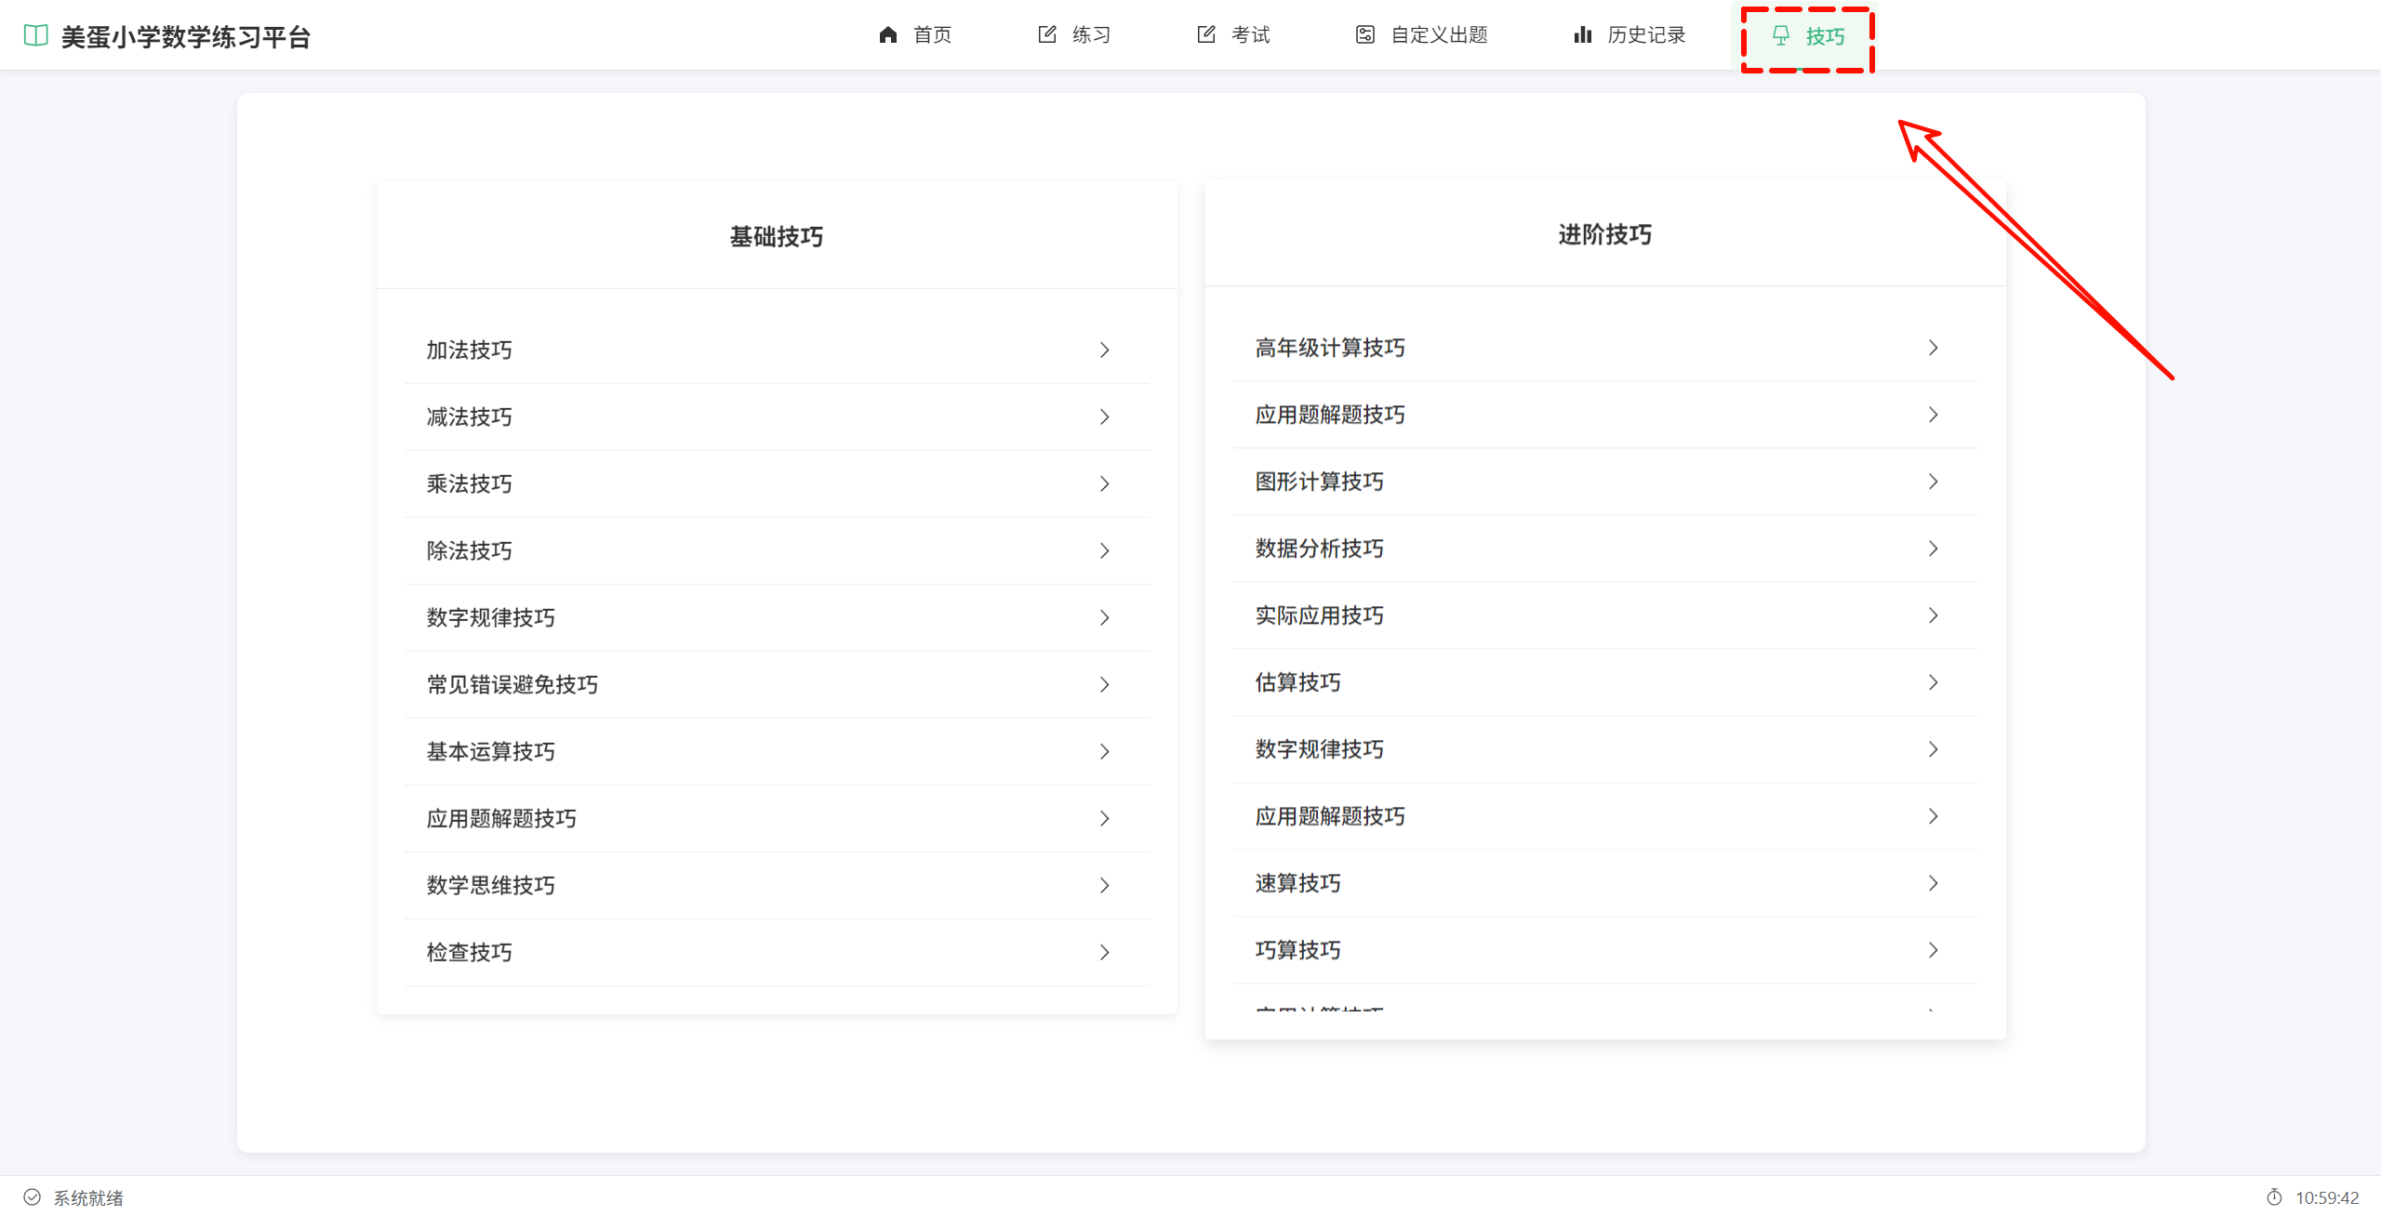Click the lightbulb icon beside 技巧

[1780, 36]
